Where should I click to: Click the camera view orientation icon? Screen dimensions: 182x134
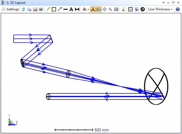tap(85, 9)
